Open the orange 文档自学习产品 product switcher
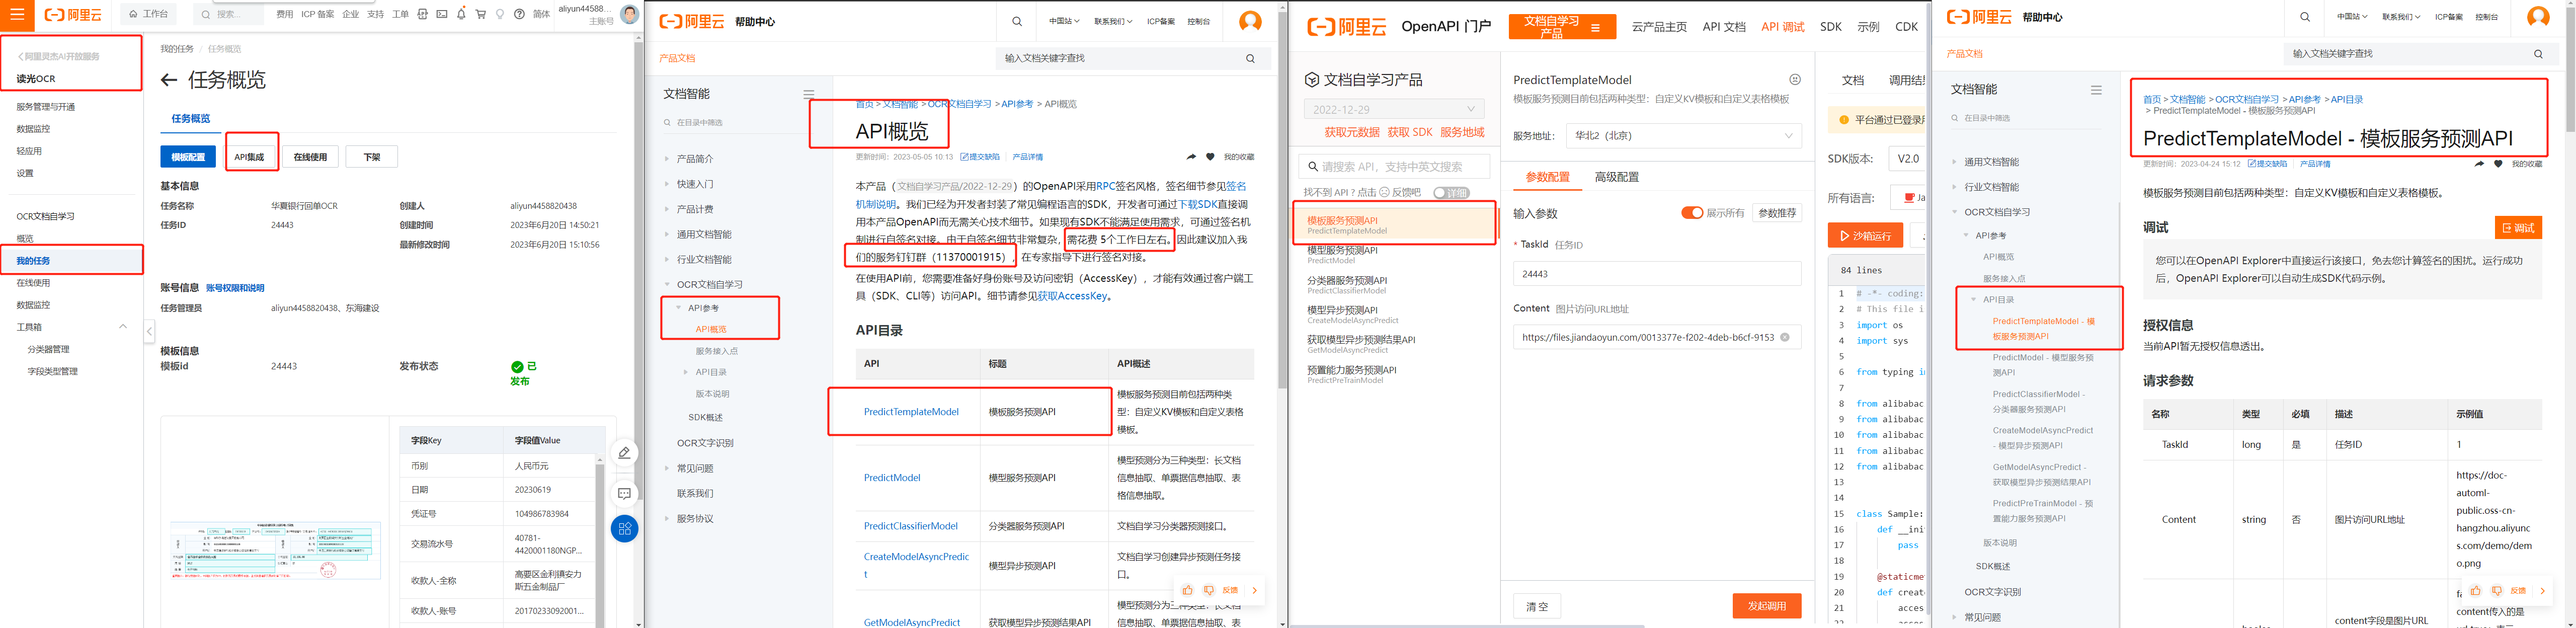The image size is (2576, 628). coord(1562,27)
